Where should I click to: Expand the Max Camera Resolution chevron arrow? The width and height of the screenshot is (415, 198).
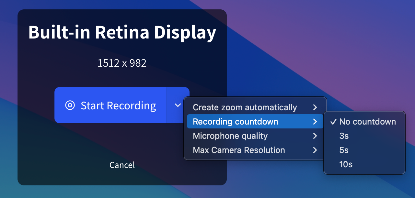(x=315, y=150)
